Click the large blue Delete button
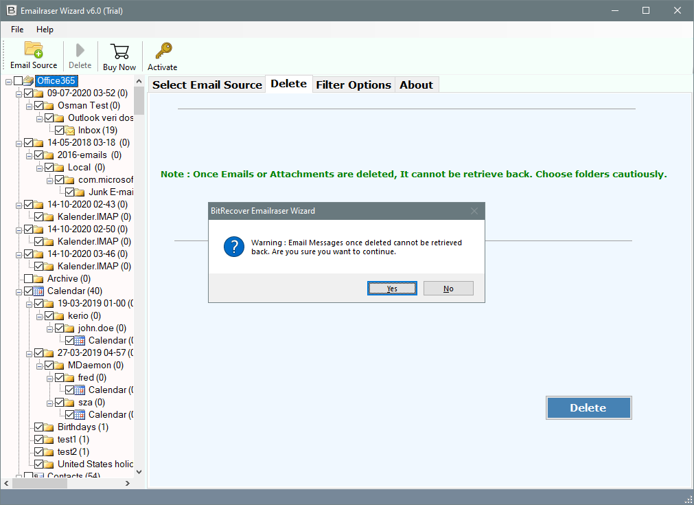694x505 pixels. tap(588, 407)
